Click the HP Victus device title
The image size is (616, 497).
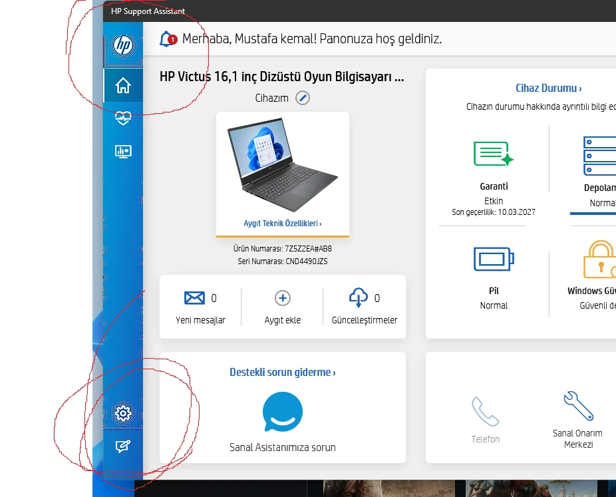click(281, 77)
